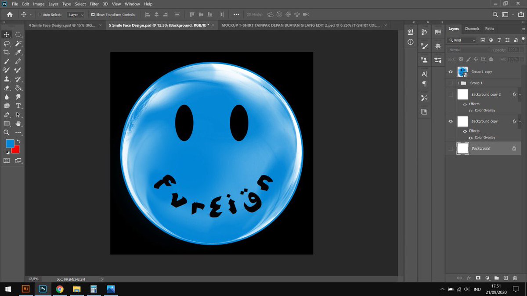
Task: Reset default foreground and background colors
Action: [x=7, y=152]
